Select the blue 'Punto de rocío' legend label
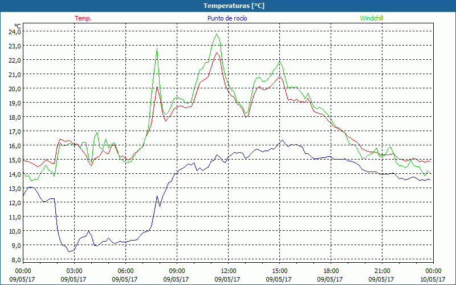 click(227, 18)
